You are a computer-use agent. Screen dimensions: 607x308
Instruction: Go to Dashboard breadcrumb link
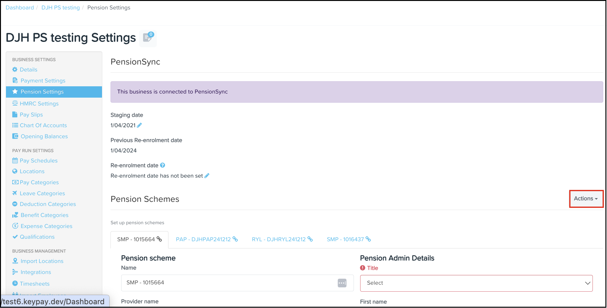click(20, 8)
